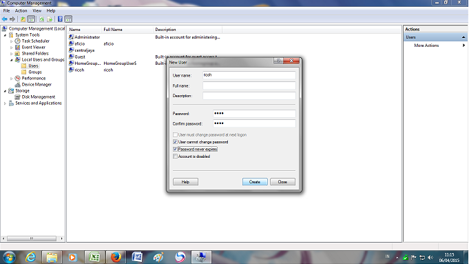Select Performance node
Image resolution: width=469 pixels, height=264 pixels.
pyautogui.click(x=34, y=78)
